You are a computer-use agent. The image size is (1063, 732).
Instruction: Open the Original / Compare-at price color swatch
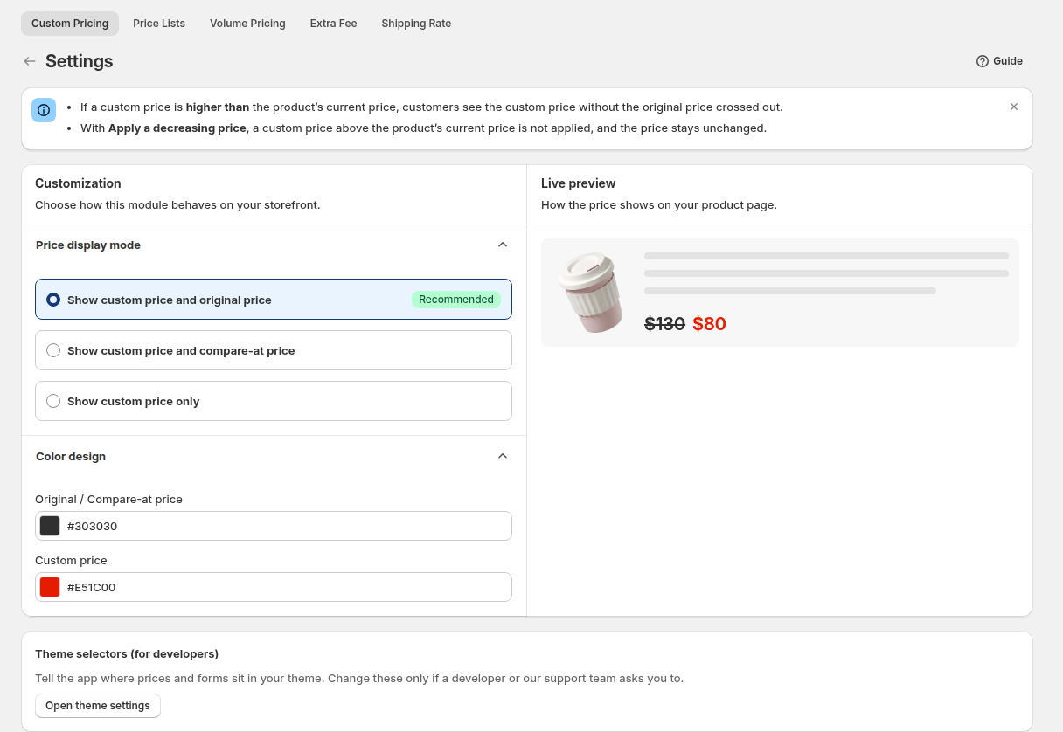[50, 526]
